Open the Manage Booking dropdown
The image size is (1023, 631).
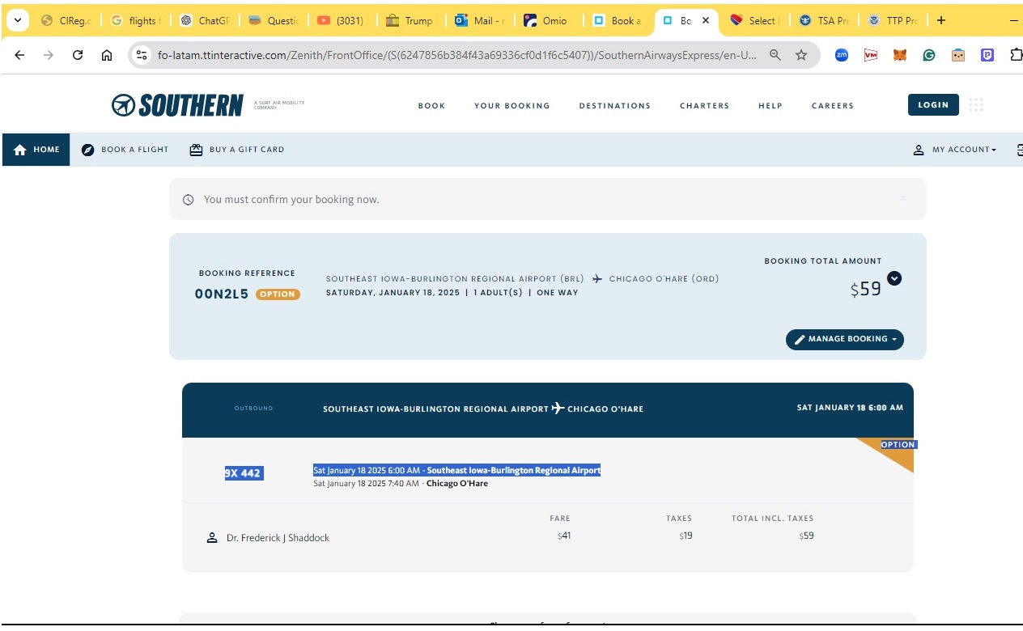(x=845, y=340)
